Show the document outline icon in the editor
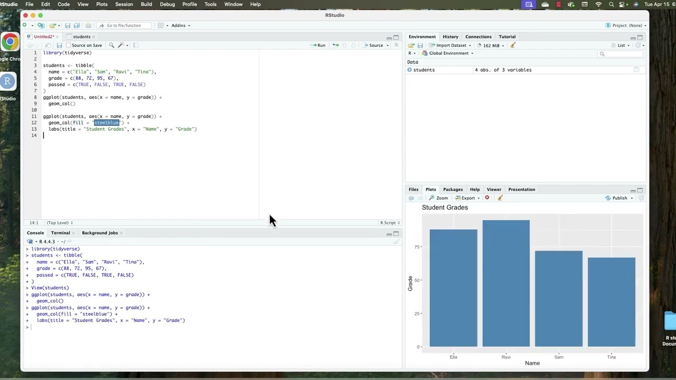Image resolution: width=676 pixels, height=380 pixels. [396, 45]
